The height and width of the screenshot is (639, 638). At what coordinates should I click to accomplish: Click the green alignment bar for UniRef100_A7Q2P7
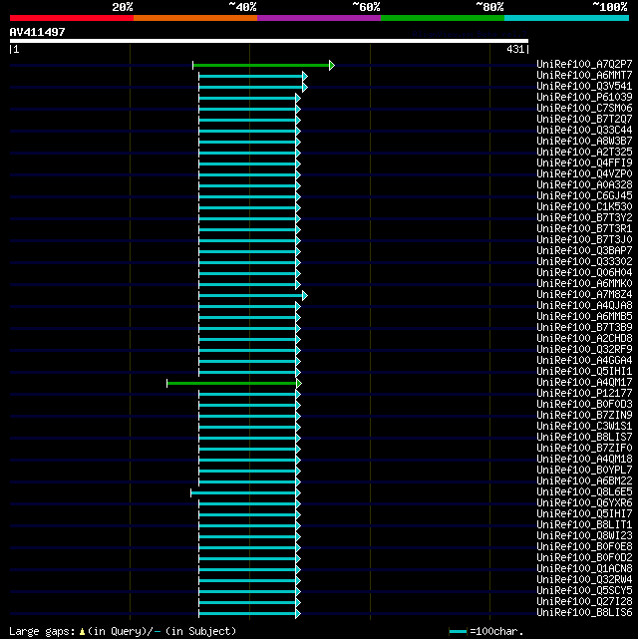pos(261,65)
